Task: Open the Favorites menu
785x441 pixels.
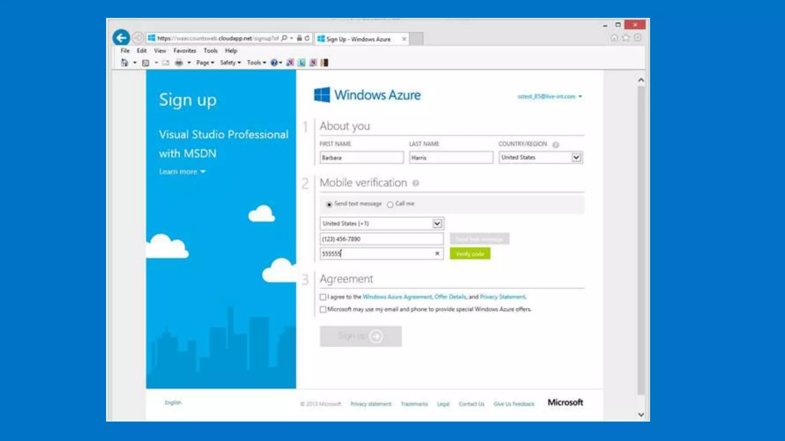Action: pos(184,51)
